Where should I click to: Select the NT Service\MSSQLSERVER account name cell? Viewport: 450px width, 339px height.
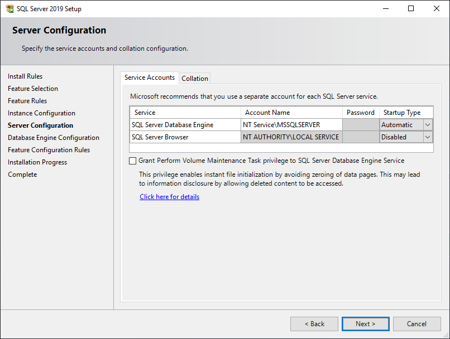pyautogui.click(x=291, y=125)
